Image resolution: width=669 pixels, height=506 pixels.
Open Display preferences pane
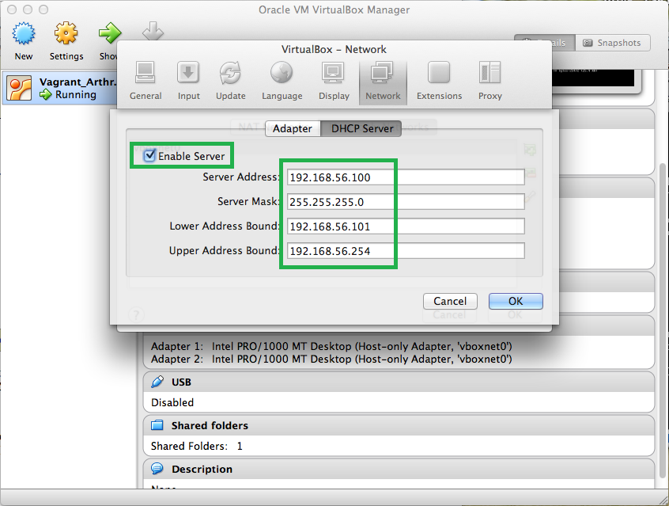tap(334, 81)
